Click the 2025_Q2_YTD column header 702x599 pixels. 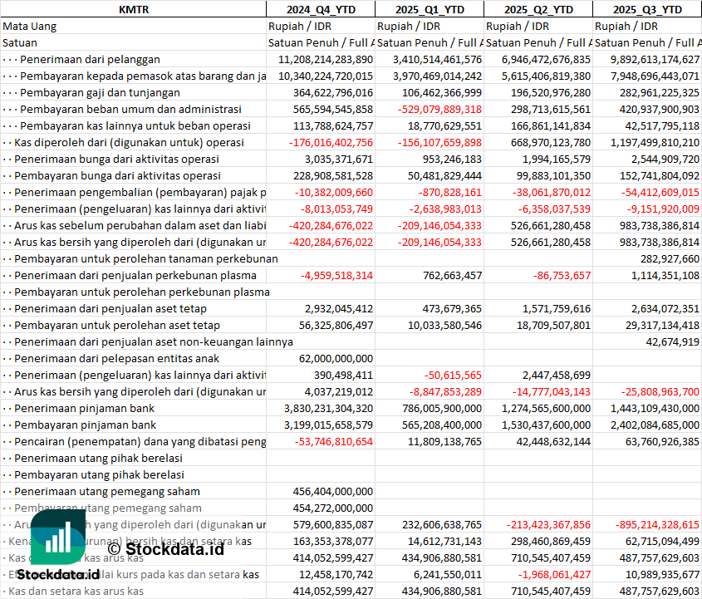(538, 9)
